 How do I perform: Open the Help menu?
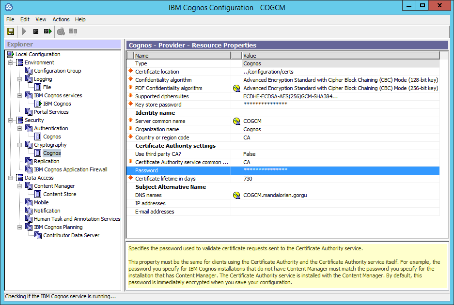pyautogui.click(x=80, y=19)
